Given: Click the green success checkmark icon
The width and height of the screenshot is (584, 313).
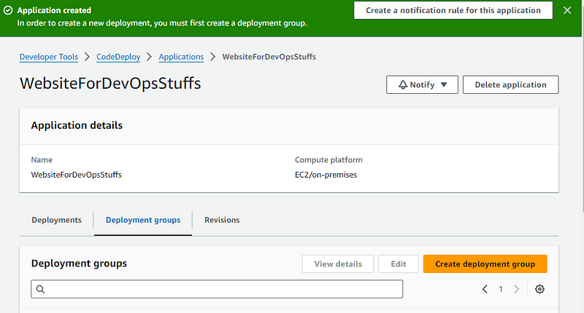Looking at the screenshot, I should point(8,10).
